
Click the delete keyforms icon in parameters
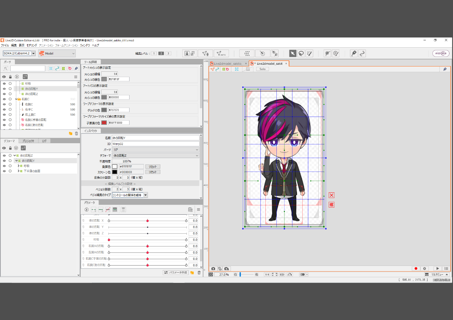pos(108,209)
